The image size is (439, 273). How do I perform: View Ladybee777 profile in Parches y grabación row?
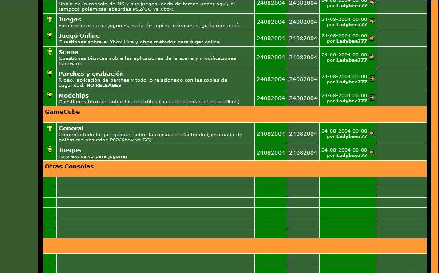coord(352,82)
